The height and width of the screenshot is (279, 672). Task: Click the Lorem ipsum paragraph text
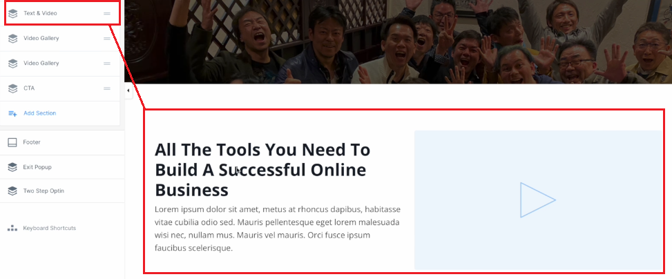click(277, 229)
